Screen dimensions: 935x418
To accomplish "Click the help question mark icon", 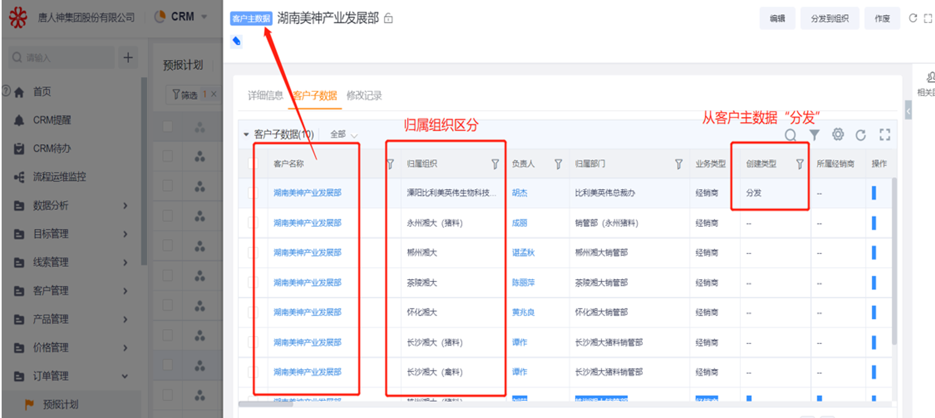I will (x=6, y=91).
